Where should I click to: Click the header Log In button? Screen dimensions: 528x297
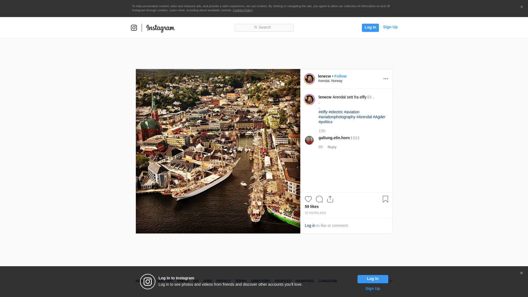[370, 28]
